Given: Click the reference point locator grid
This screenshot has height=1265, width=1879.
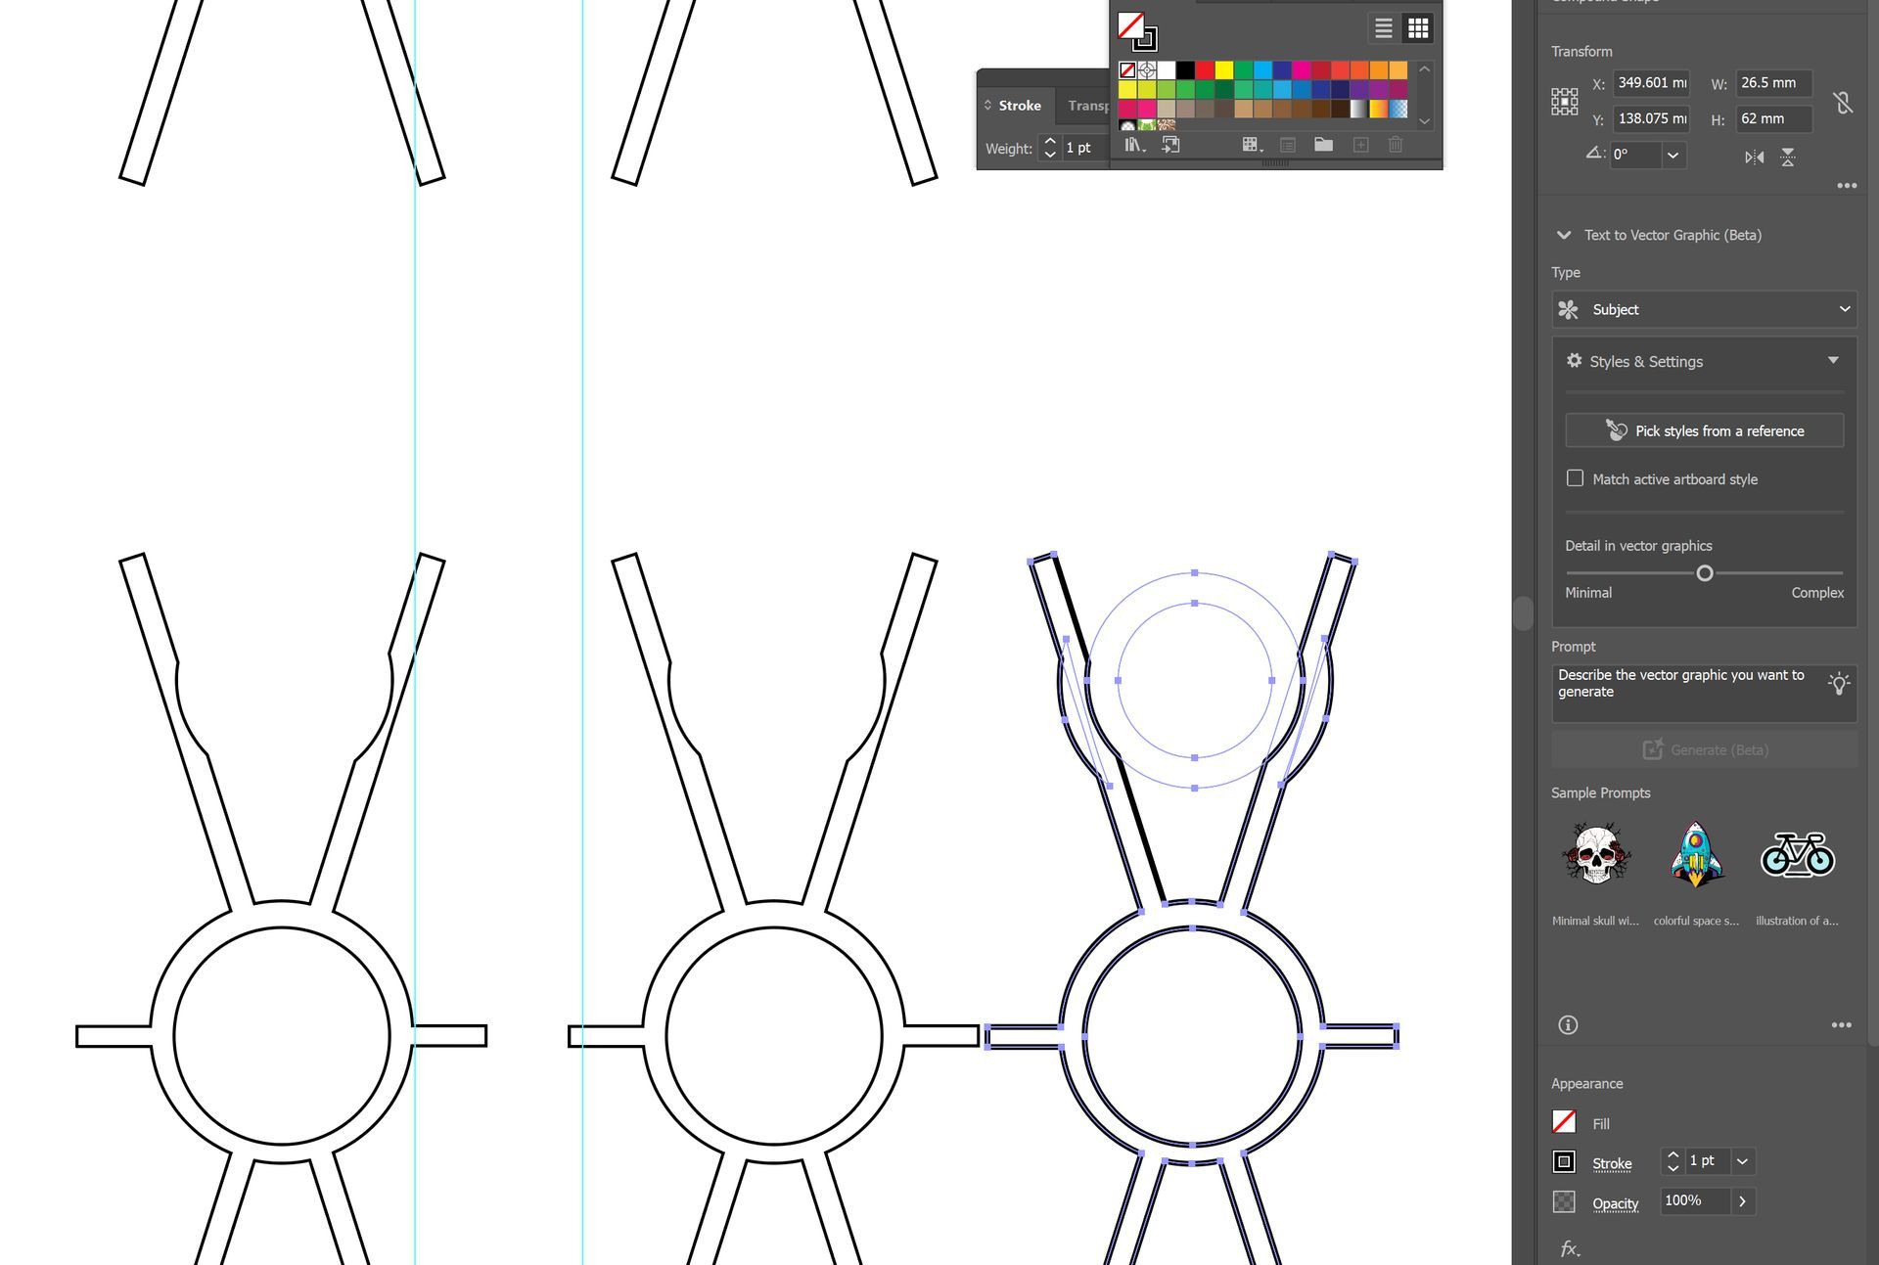Looking at the screenshot, I should [1564, 101].
